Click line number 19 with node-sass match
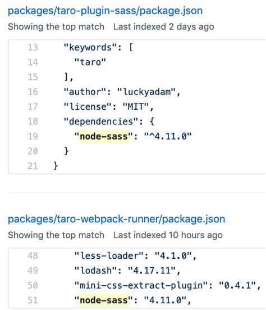Image resolution: width=266 pixels, height=310 pixels. 33,136
